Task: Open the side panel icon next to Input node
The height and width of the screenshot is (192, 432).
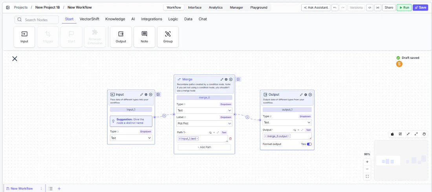Action: pyautogui.click(x=158, y=94)
